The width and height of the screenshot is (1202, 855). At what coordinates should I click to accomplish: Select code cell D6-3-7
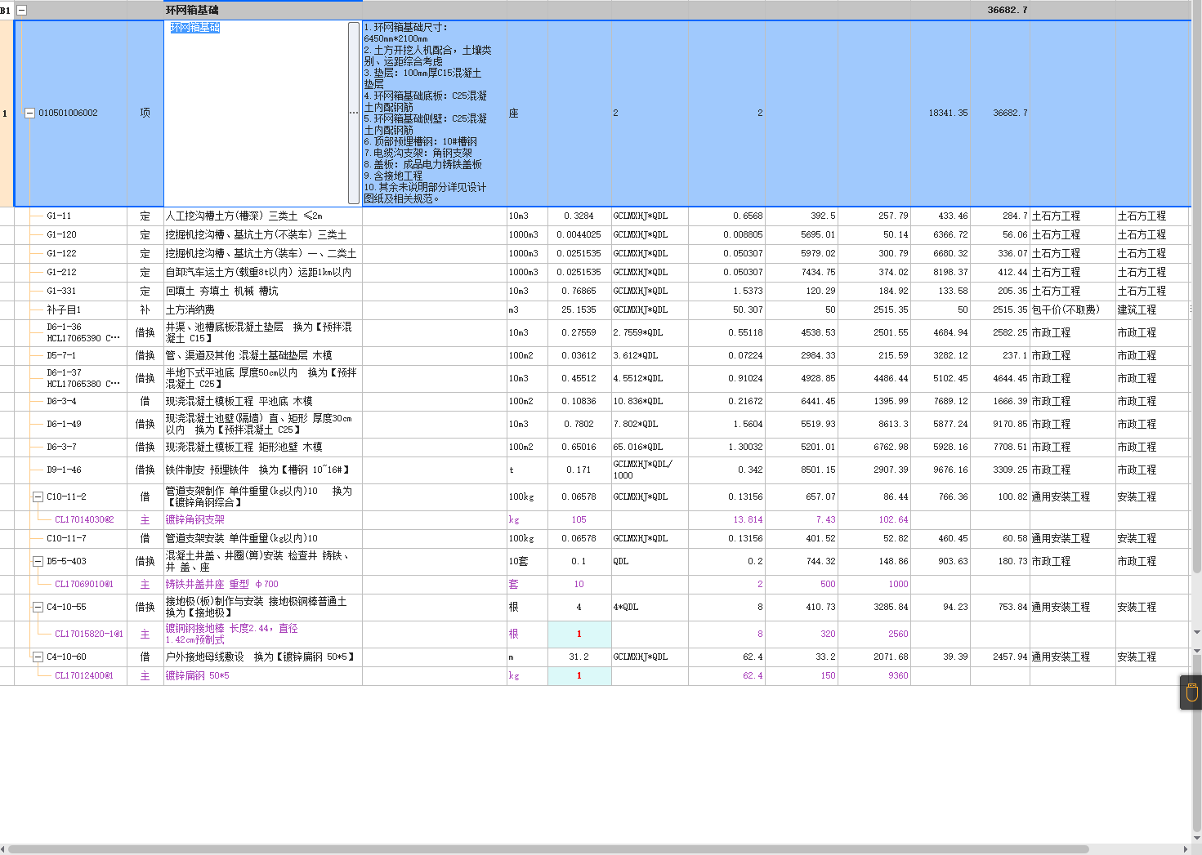(x=61, y=447)
